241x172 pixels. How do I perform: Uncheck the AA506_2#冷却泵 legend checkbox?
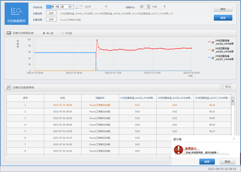213,50
